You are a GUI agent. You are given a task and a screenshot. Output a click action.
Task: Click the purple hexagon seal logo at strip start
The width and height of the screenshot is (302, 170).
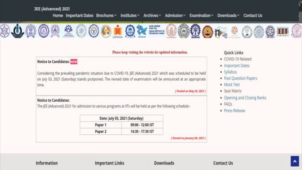click(5, 31)
